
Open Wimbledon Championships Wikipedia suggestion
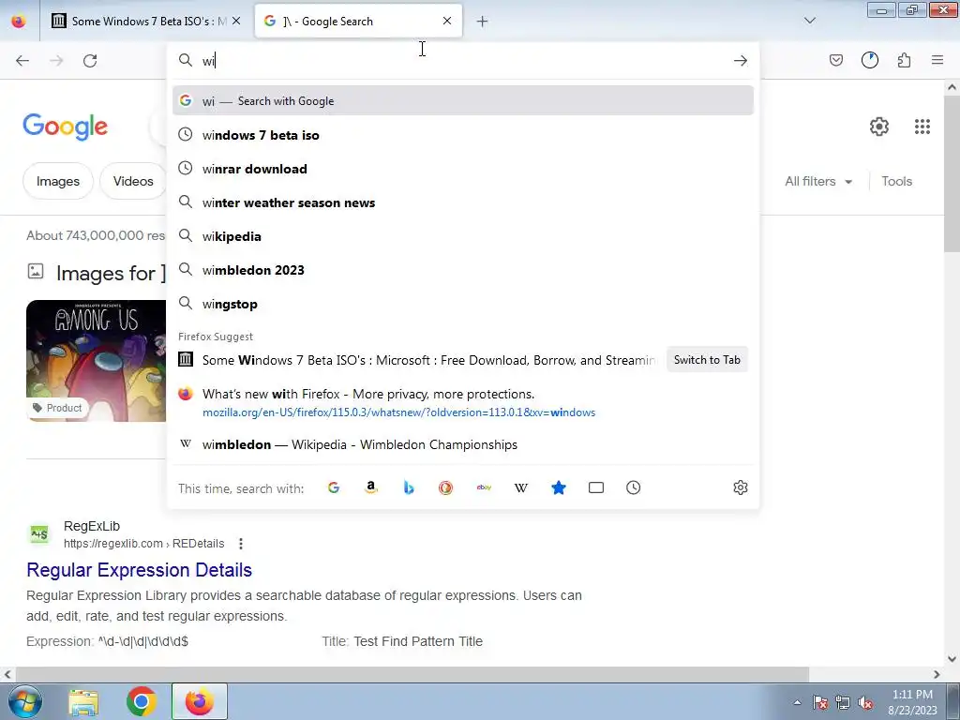[x=463, y=444]
